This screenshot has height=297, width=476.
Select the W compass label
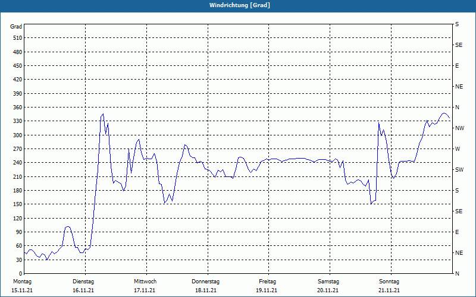pyautogui.click(x=458, y=149)
